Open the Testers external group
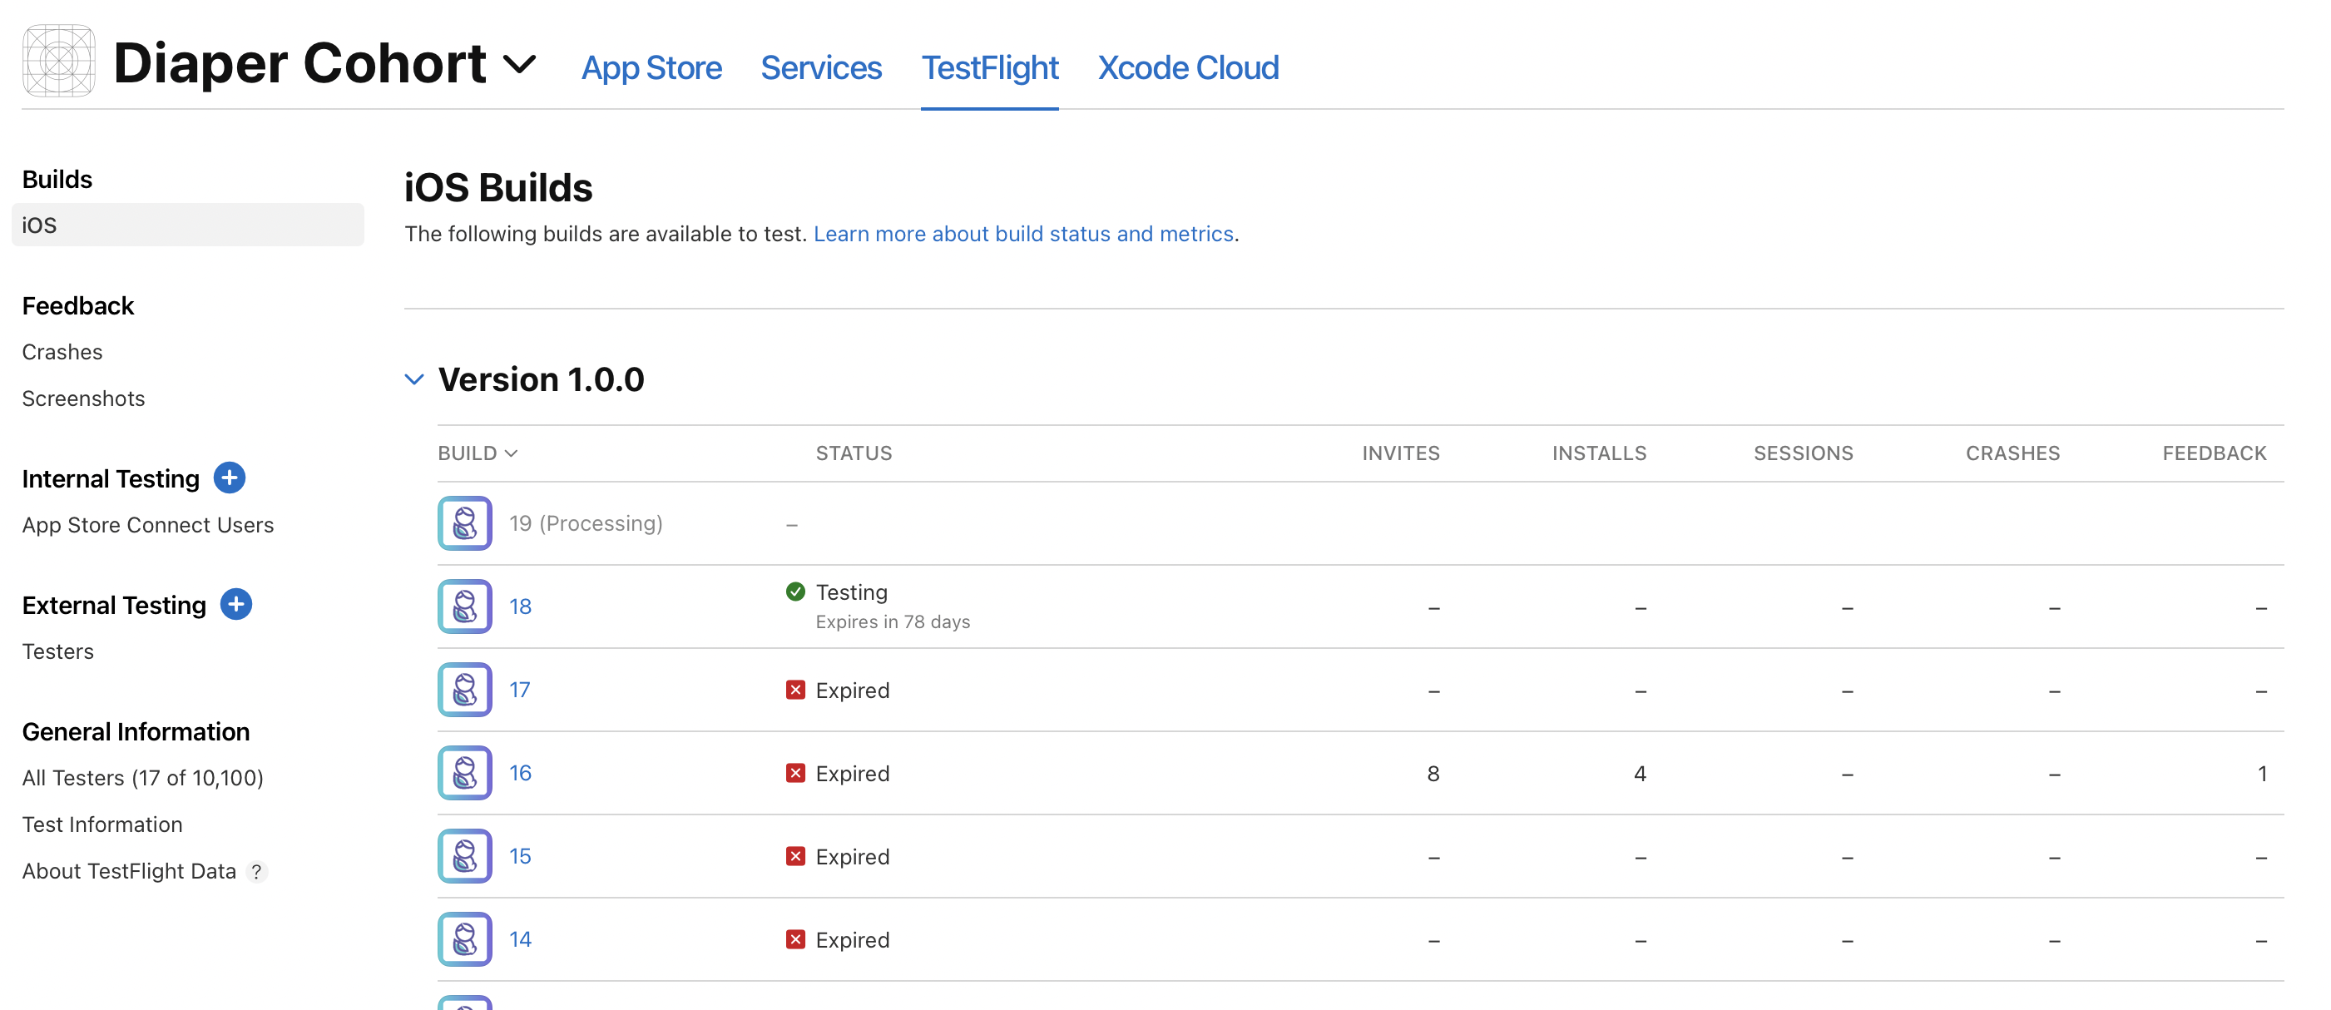This screenshot has width=2331, height=1010. point(58,651)
